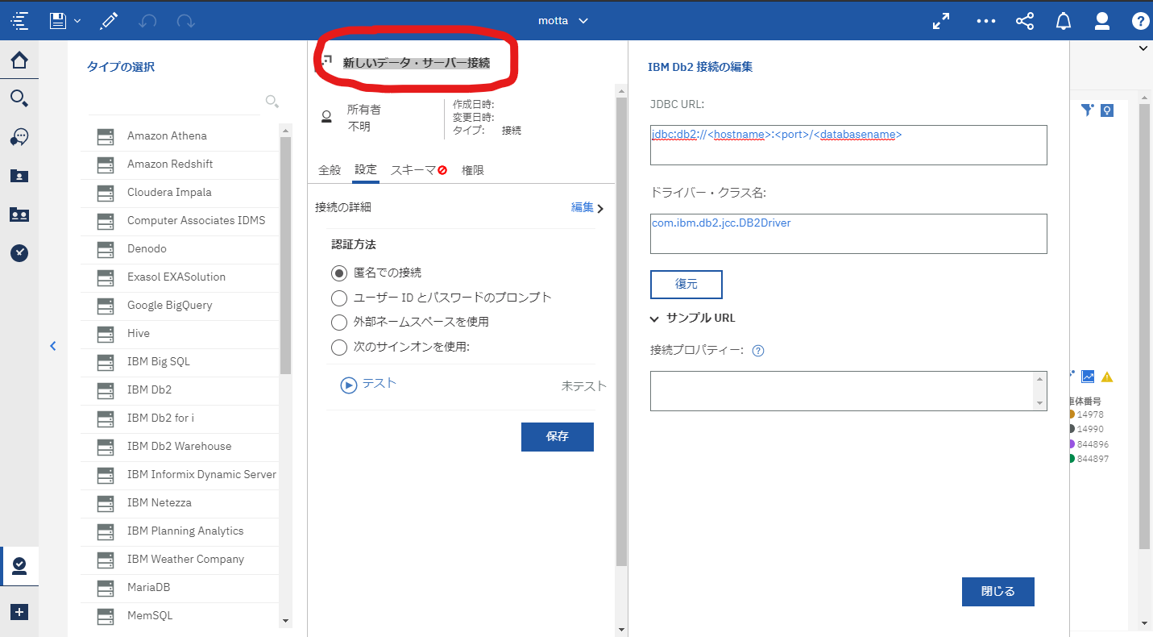Click the New plus sidebar icon
Viewport: 1153px width, 637px height.
pyautogui.click(x=19, y=612)
